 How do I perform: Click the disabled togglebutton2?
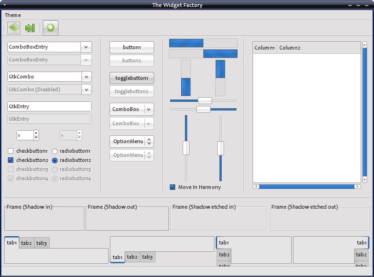tap(132, 91)
